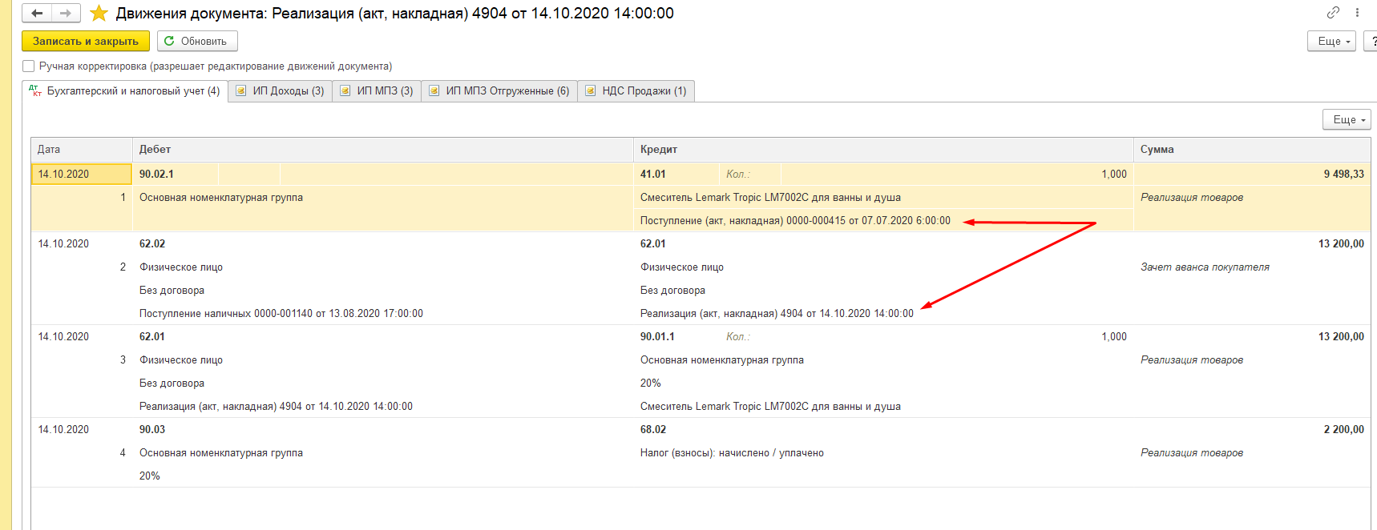Go to НДС Продажи (1) tab

(636, 91)
